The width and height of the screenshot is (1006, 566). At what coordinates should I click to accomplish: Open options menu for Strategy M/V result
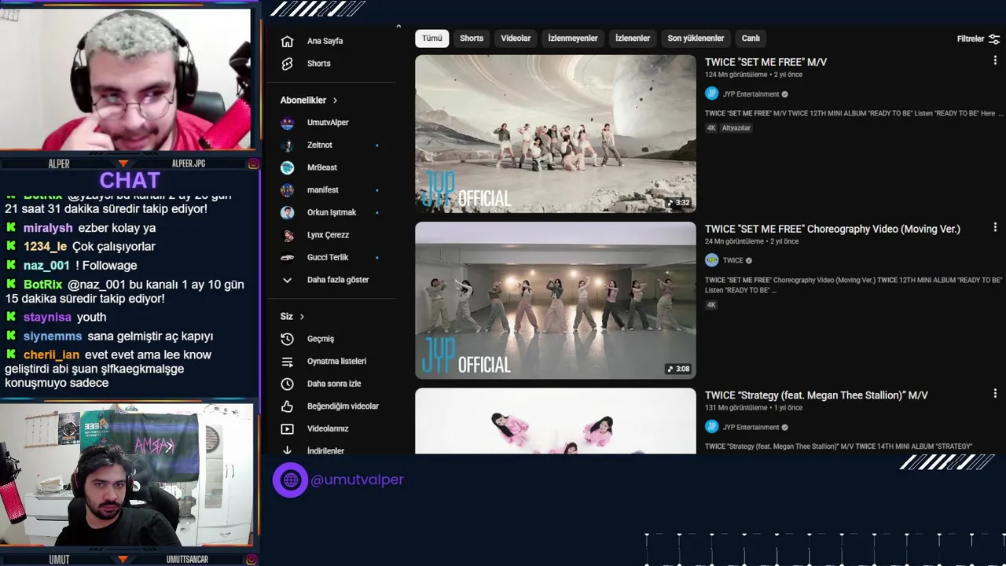coord(995,394)
